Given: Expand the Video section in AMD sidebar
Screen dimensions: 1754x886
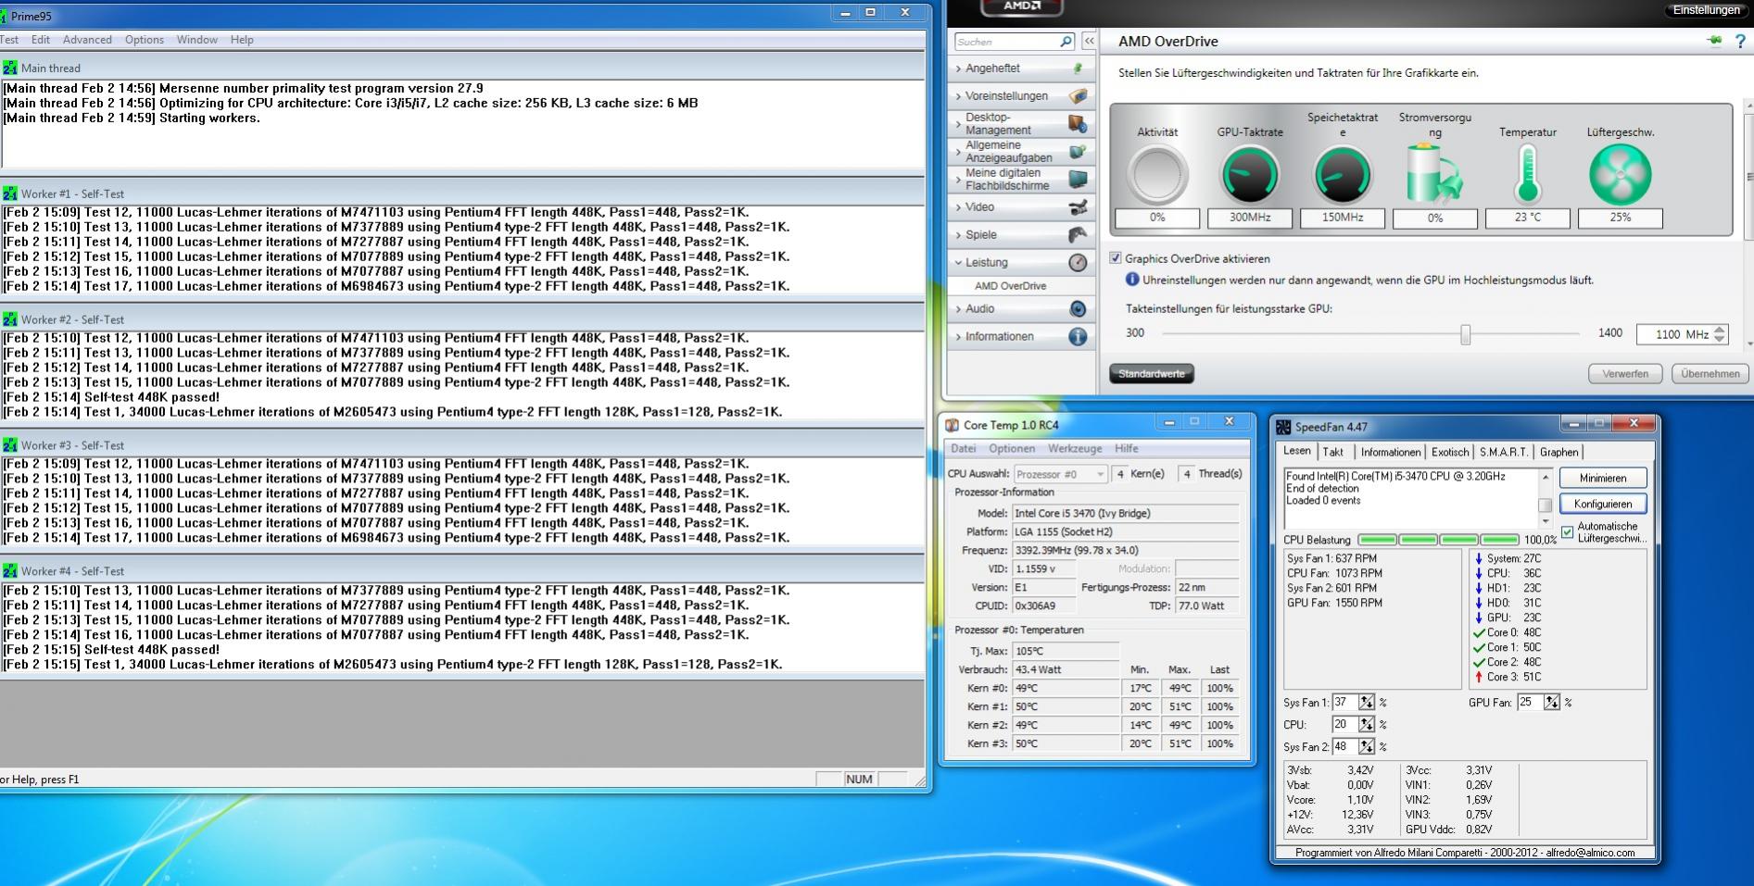Looking at the screenshot, I should tap(959, 206).
